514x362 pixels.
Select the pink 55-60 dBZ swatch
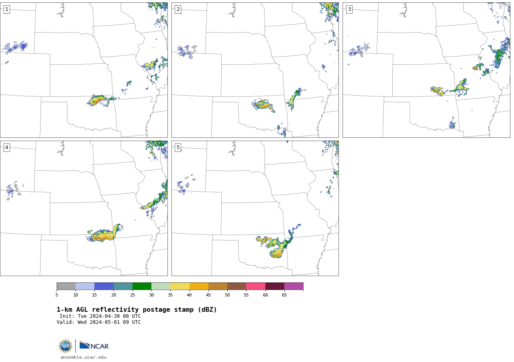click(256, 286)
